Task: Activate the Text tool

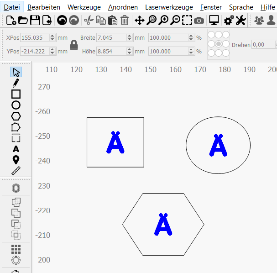Action: (16, 149)
